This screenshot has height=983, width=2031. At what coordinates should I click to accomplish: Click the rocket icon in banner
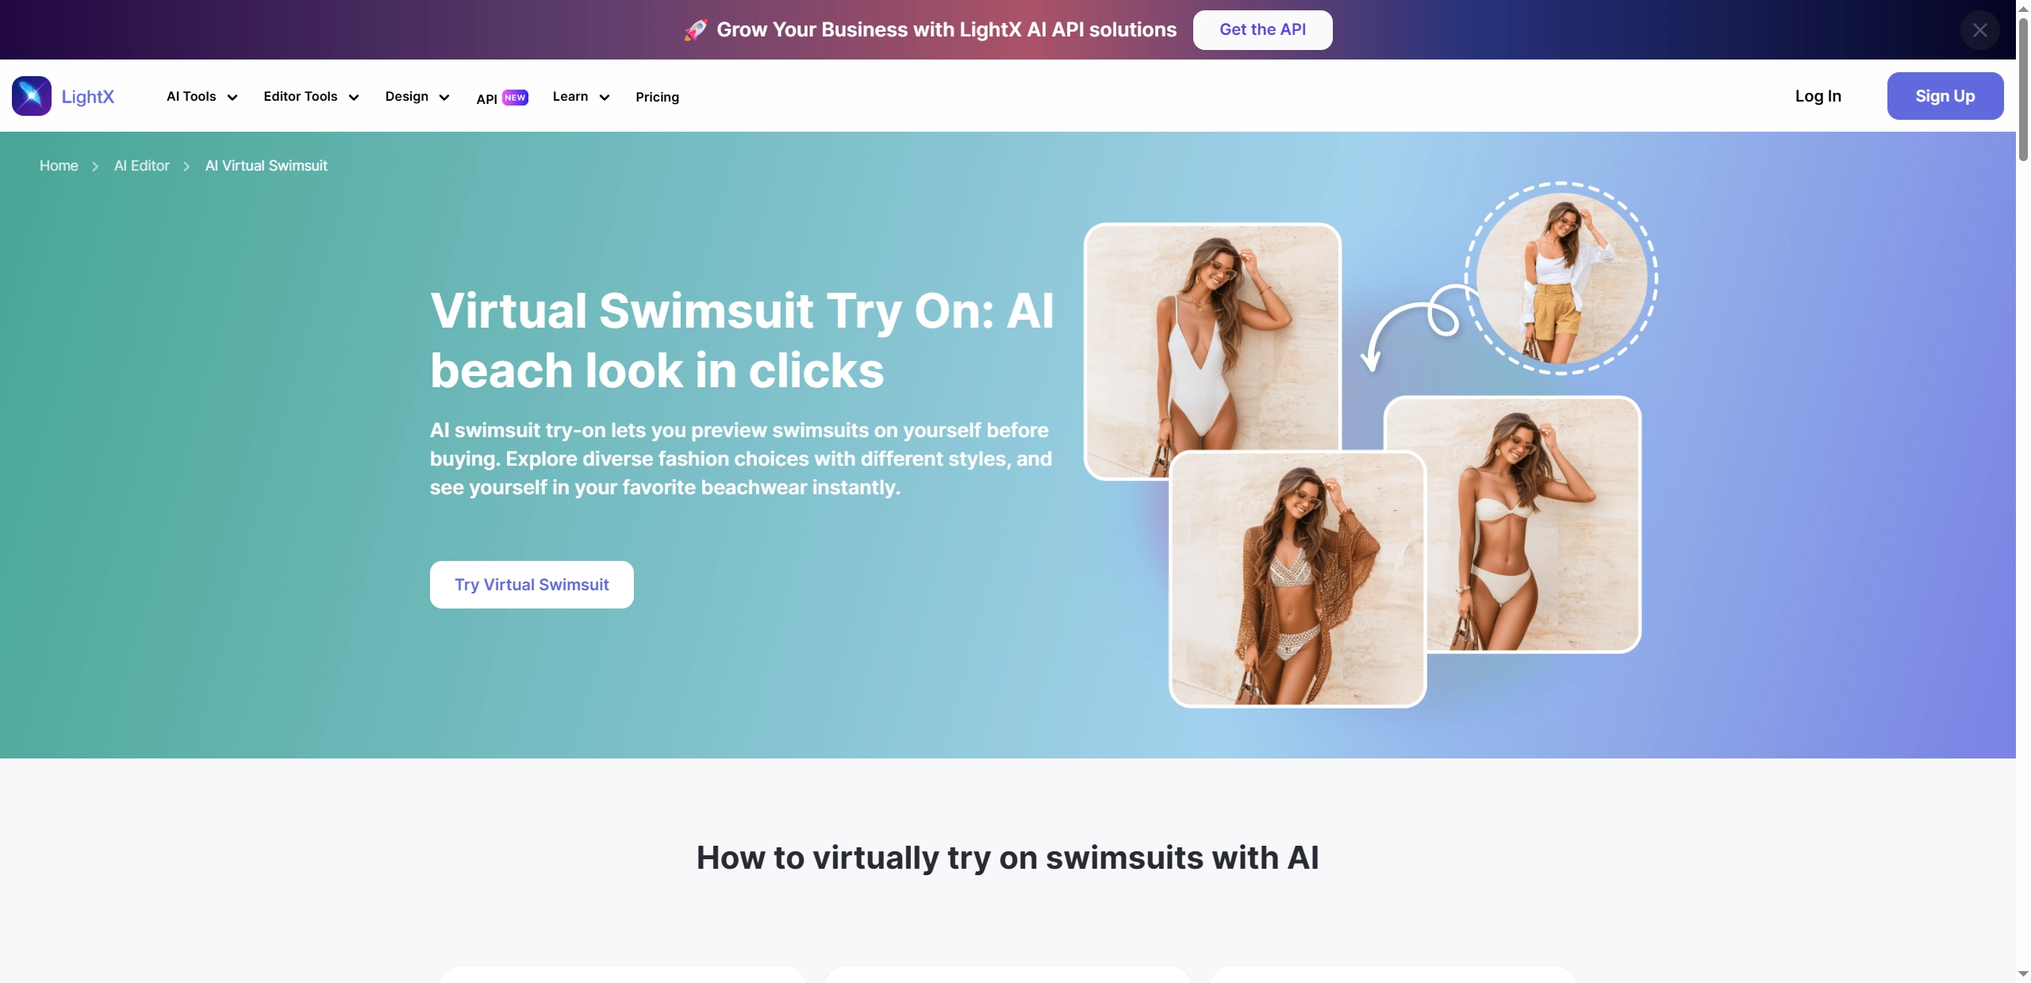[x=696, y=30]
